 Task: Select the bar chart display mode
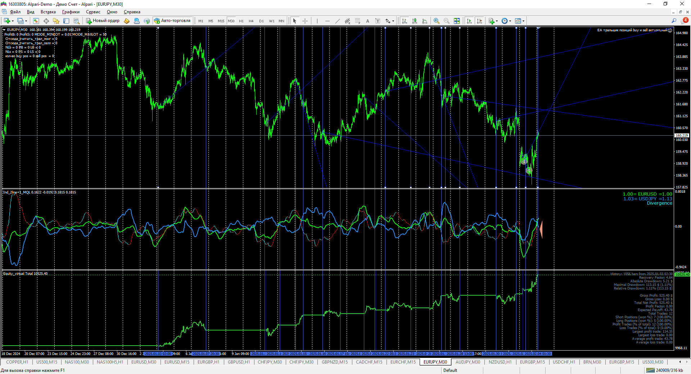pos(405,21)
